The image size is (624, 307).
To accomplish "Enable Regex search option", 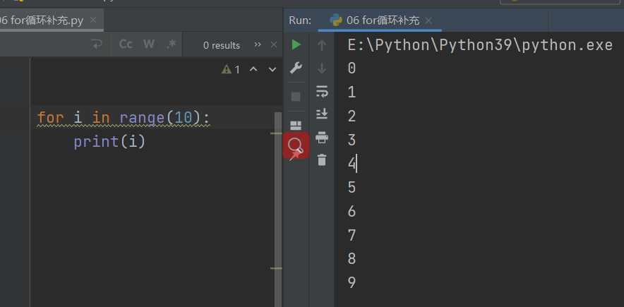I will click(x=171, y=44).
